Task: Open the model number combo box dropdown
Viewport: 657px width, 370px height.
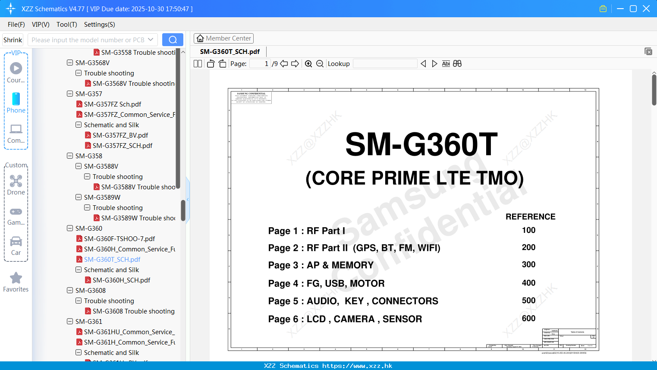Action: point(151,40)
